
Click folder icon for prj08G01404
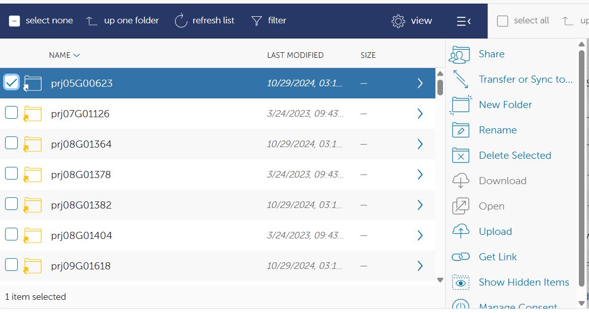click(32, 235)
